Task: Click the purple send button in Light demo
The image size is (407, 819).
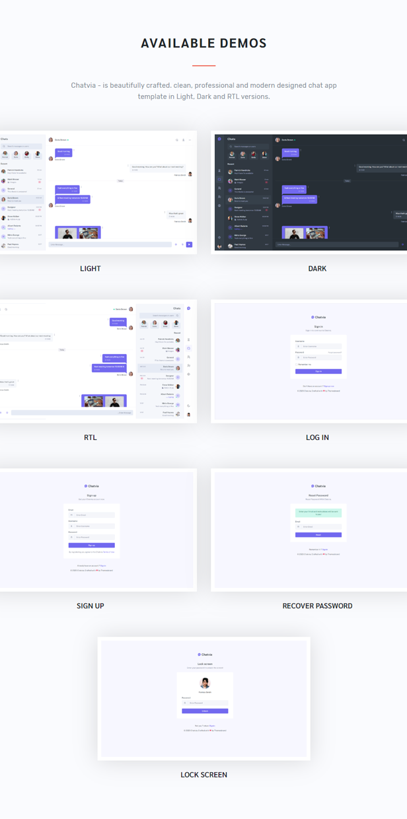Action: [189, 244]
